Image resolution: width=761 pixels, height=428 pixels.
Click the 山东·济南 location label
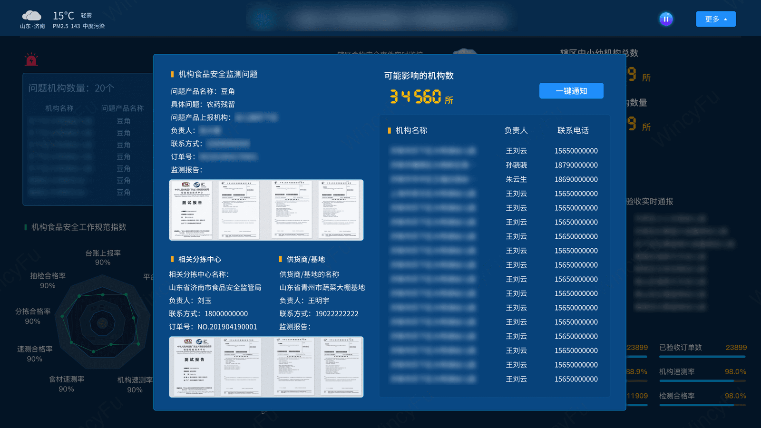click(x=32, y=26)
